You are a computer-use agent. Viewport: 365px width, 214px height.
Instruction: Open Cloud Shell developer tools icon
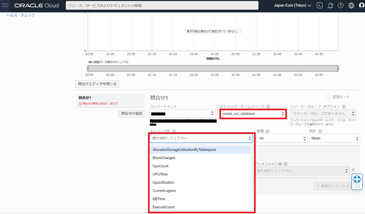[x=319, y=6]
